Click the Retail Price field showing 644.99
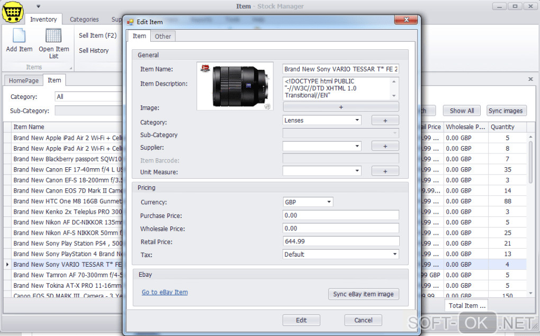Image resolution: width=540 pixels, height=336 pixels. click(340, 241)
